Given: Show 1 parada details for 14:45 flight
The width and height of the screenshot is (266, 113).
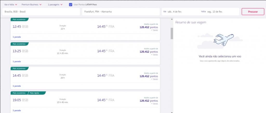Looking at the screenshot, I should tap(17, 86).
